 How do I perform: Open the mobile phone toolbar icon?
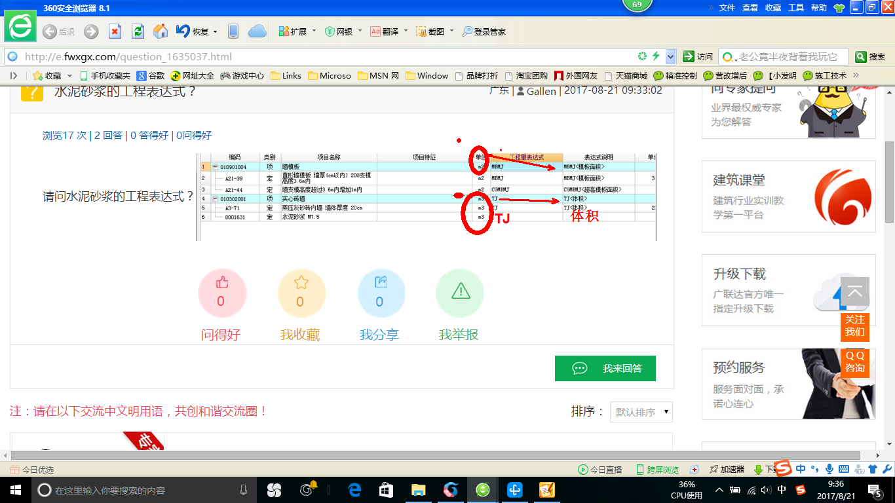click(233, 31)
